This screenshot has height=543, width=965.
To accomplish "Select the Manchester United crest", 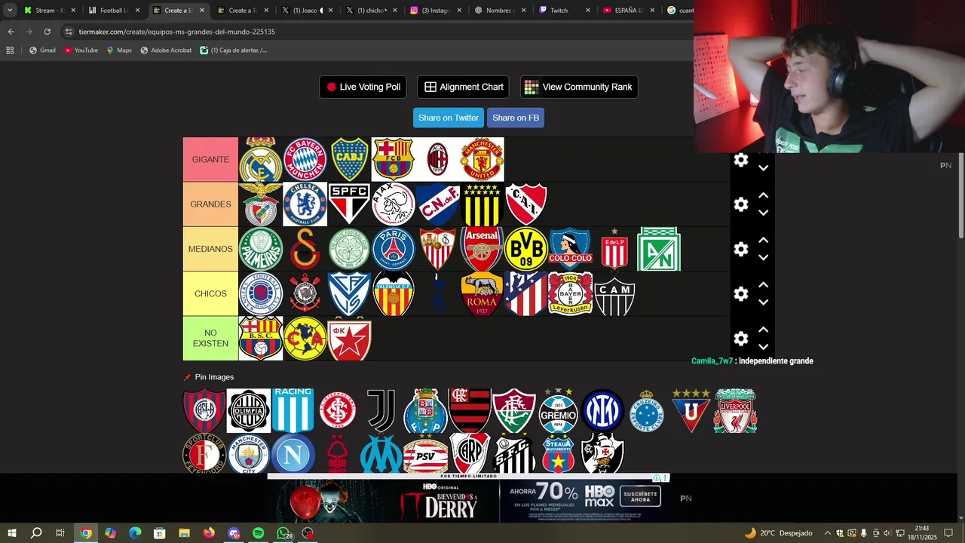I will point(482,160).
